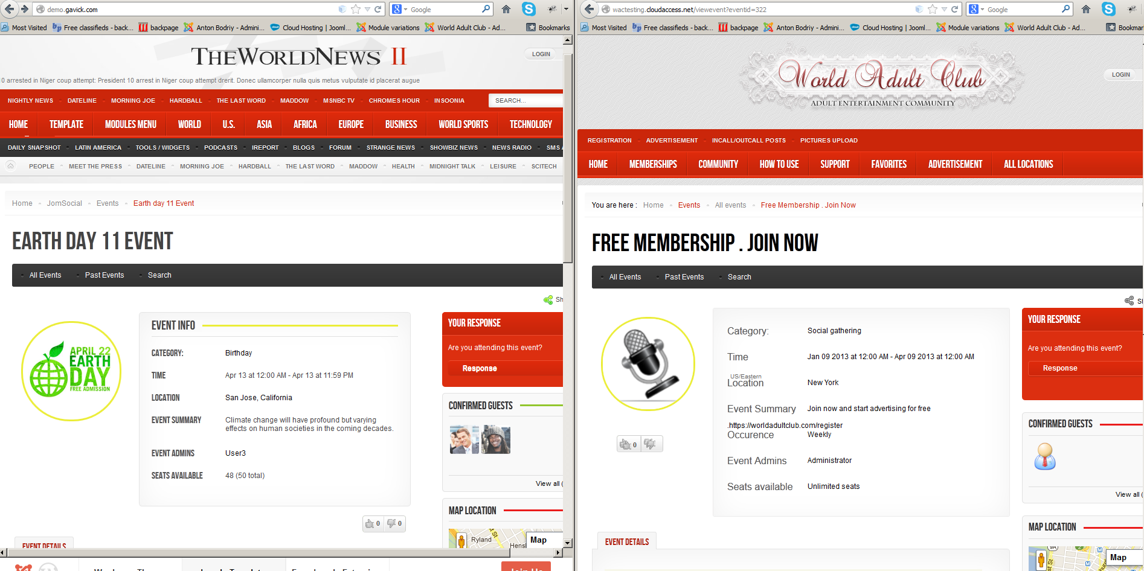Screen dimensions: 1144x571
Task: Dislike the Free Membership event with thumbs down
Action: click(651, 444)
